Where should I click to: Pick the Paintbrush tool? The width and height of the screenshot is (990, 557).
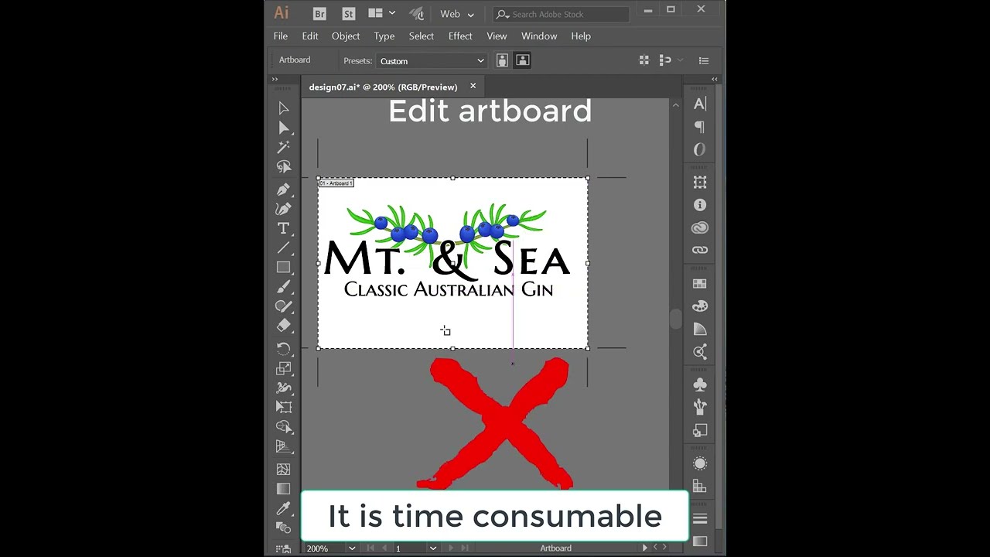pos(283,287)
